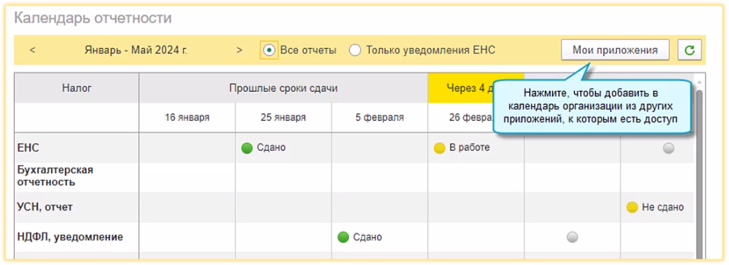Screen dimensions: 729x265
Task: Click gray status dot in ЕНС row
Action: [x=669, y=148]
